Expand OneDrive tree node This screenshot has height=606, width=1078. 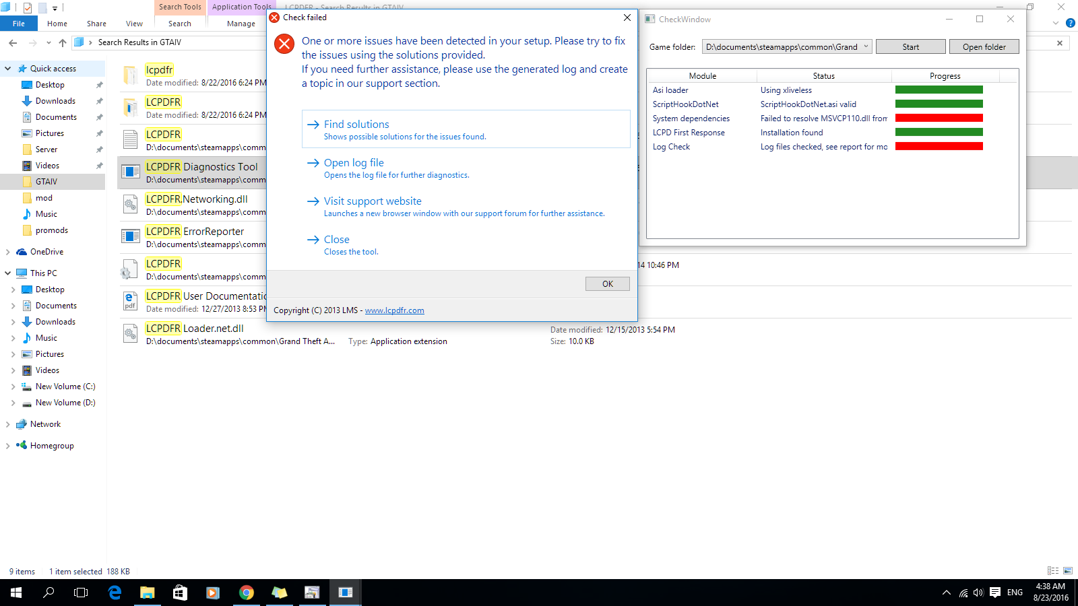(8, 252)
